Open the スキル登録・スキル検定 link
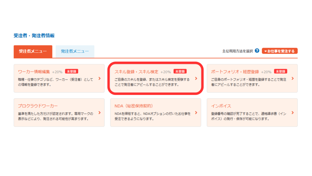 pyautogui.click(x=136, y=72)
